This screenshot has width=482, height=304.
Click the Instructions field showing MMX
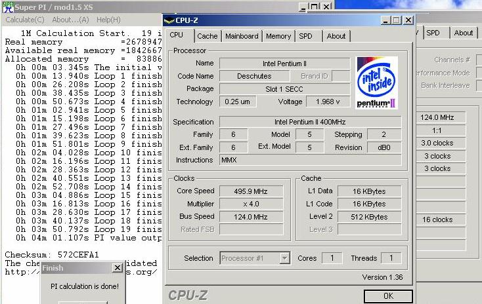(x=310, y=160)
